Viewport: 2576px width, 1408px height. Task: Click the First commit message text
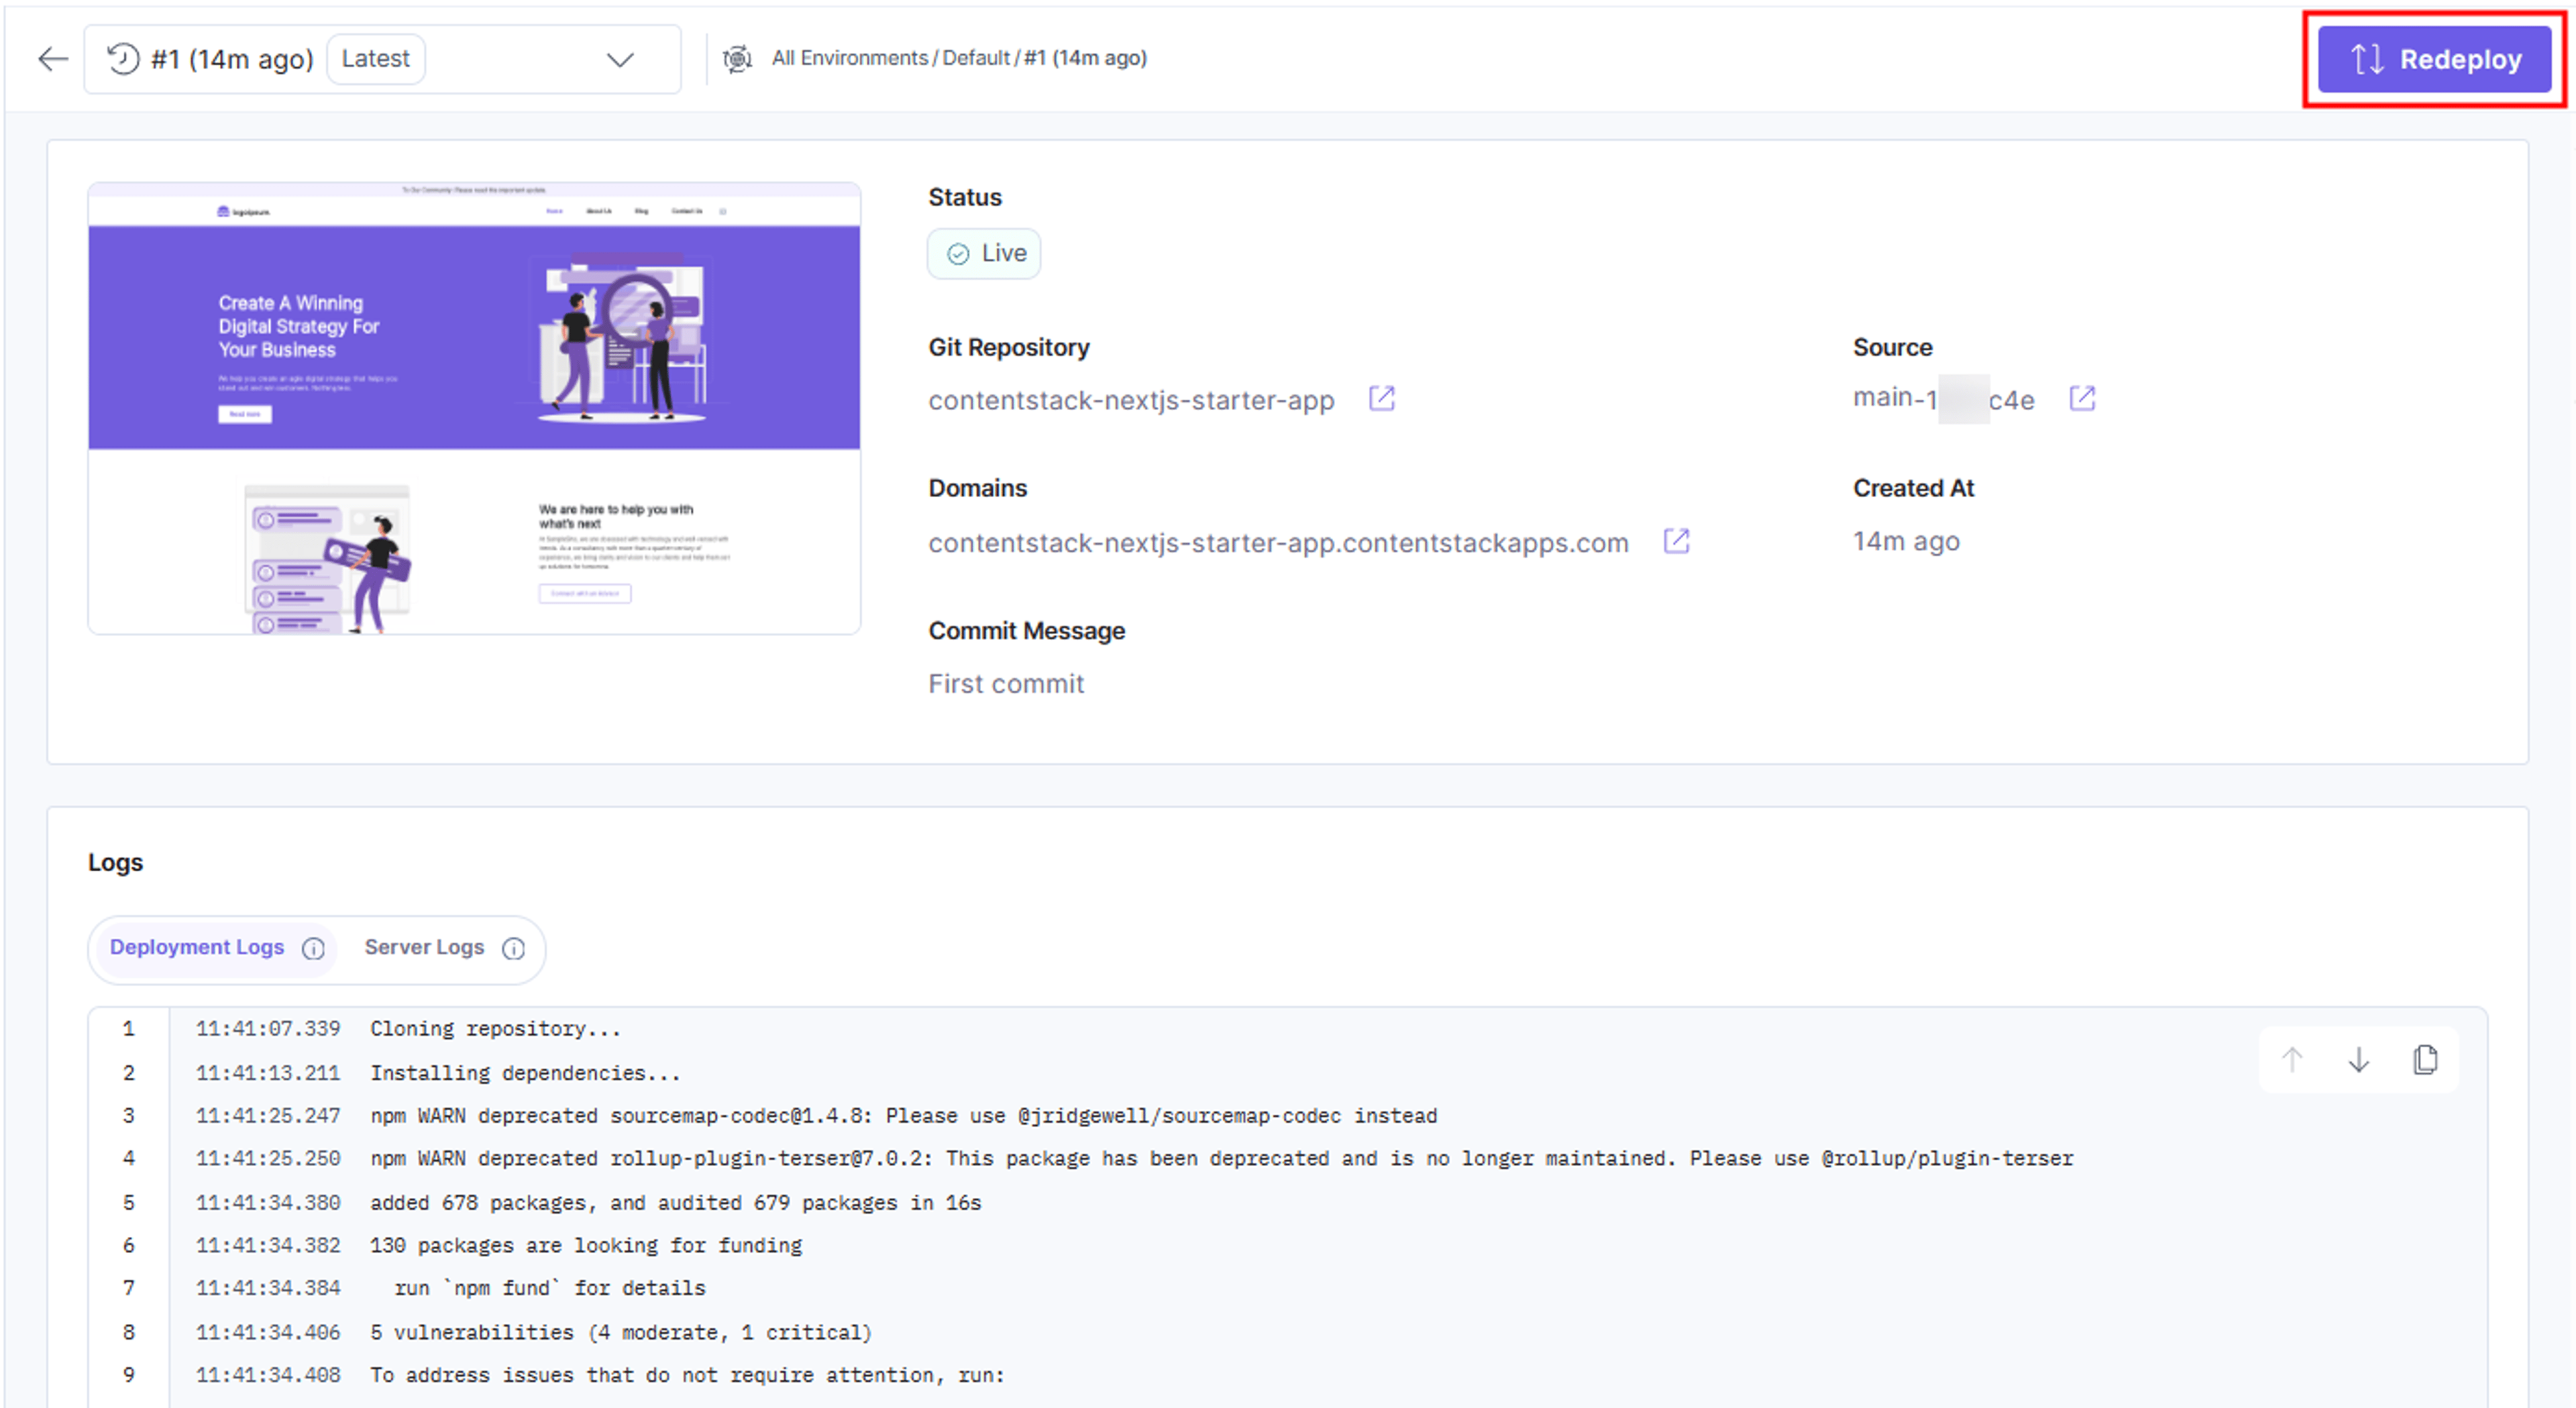1005,684
